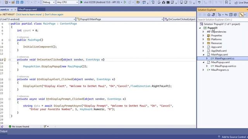Close the MainPage.xaml.cs tab with X
Viewport: 248px width, 139px height.
click(x=15, y=10)
